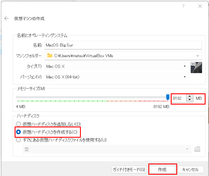
Task: Browse for virtual hard disk file folder icon
Action: click(x=197, y=149)
